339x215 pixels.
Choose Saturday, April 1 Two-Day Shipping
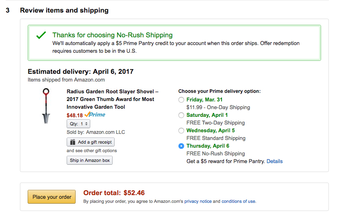181,115
